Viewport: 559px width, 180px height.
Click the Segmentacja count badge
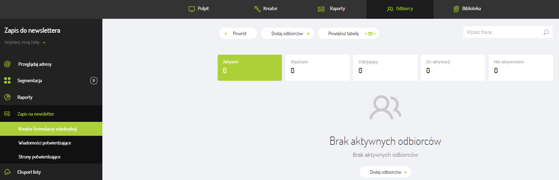[x=94, y=80]
